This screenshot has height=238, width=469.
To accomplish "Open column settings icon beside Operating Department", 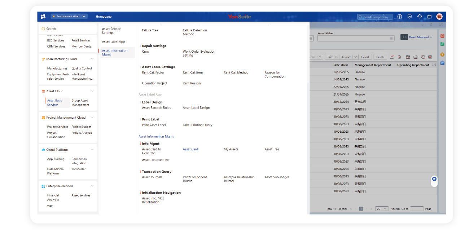I will (x=434, y=65).
